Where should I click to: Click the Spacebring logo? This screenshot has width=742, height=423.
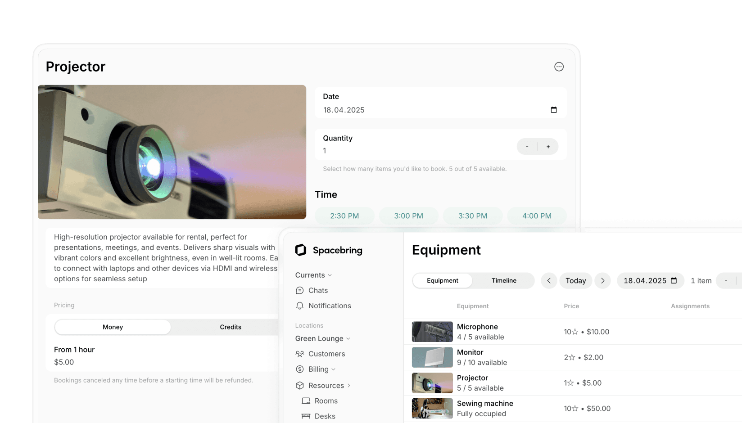[329, 250]
